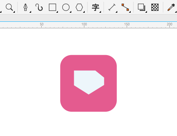This screenshot has width=177, height=136.
Task: Select the checkered Transparency tool
Action: [155, 7]
